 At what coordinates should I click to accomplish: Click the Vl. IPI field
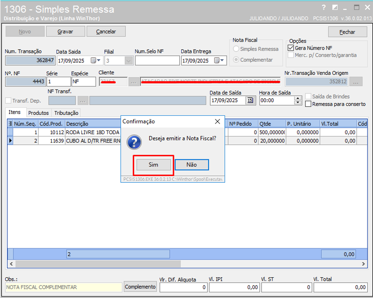[234, 287]
